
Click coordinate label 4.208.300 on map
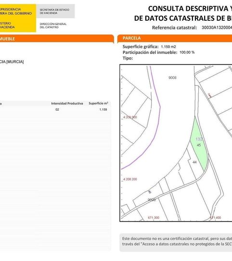(x=130, y=117)
